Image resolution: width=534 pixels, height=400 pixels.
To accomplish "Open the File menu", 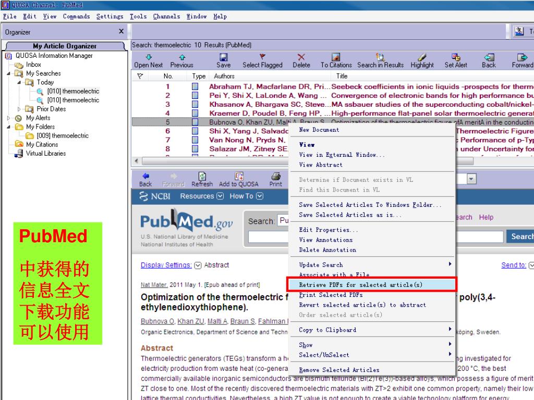I will pyautogui.click(x=10, y=16).
